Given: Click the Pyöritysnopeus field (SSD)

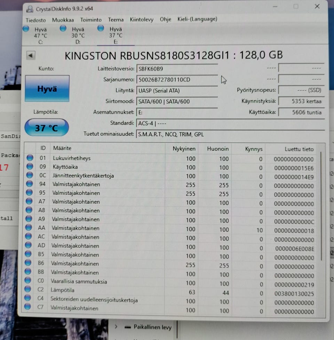Looking at the screenshot, I should pyautogui.click(x=301, y=90).
